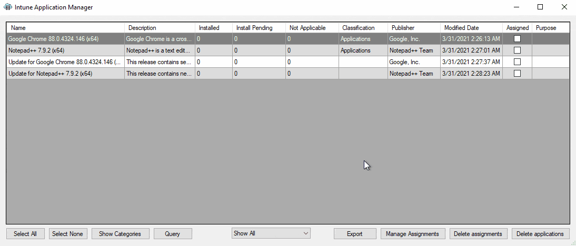Select the Update for Google Chrome 88.0.4324.146 name

(x=64, y=62)
